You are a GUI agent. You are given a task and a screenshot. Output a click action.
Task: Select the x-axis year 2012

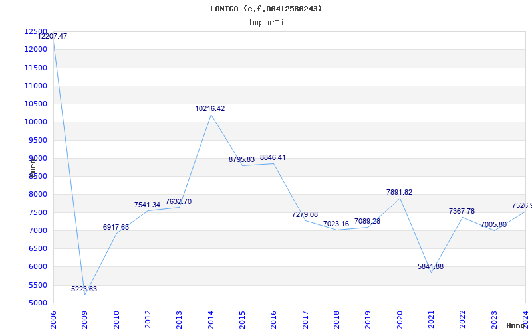(148, 319)
